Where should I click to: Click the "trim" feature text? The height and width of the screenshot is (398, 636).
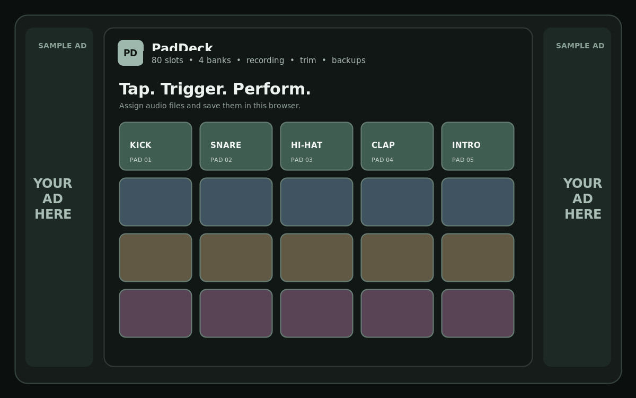pos(308,60)
